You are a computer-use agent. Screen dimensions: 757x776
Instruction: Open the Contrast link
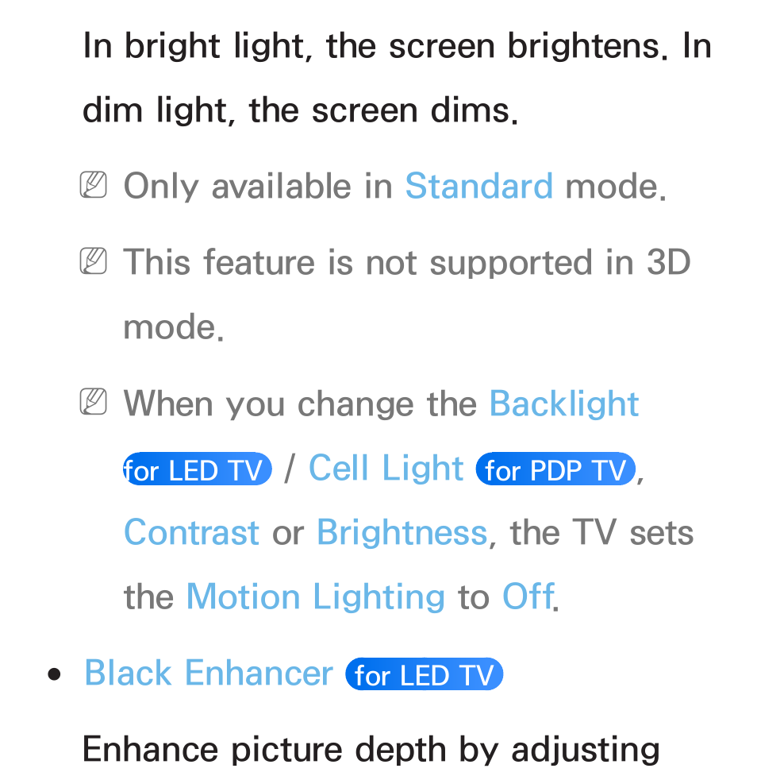point(191,532)
